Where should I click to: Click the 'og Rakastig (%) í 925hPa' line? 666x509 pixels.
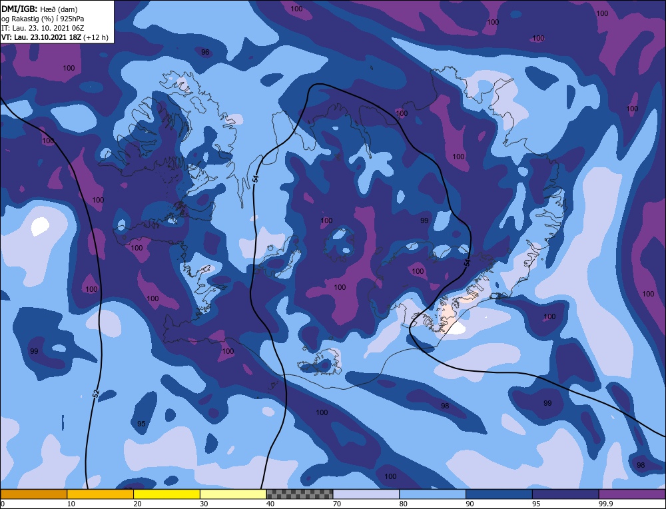pyautogui.click(x=43, y=19)
